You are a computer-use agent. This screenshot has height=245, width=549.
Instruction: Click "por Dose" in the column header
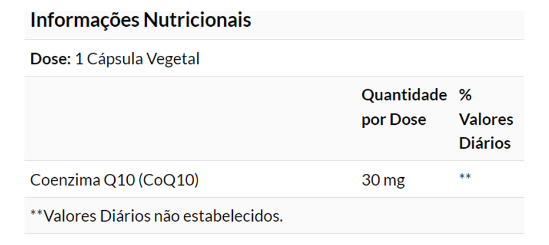pos(394,120)
